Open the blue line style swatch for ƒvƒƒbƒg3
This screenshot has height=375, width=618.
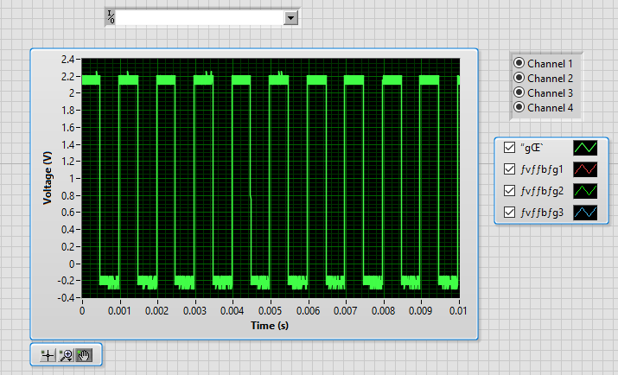[x=585, y=213]
